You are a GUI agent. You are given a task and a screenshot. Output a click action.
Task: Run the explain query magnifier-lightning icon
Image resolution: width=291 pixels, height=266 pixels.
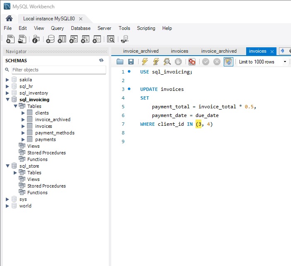pyautogui.click(x=167, y=62)
